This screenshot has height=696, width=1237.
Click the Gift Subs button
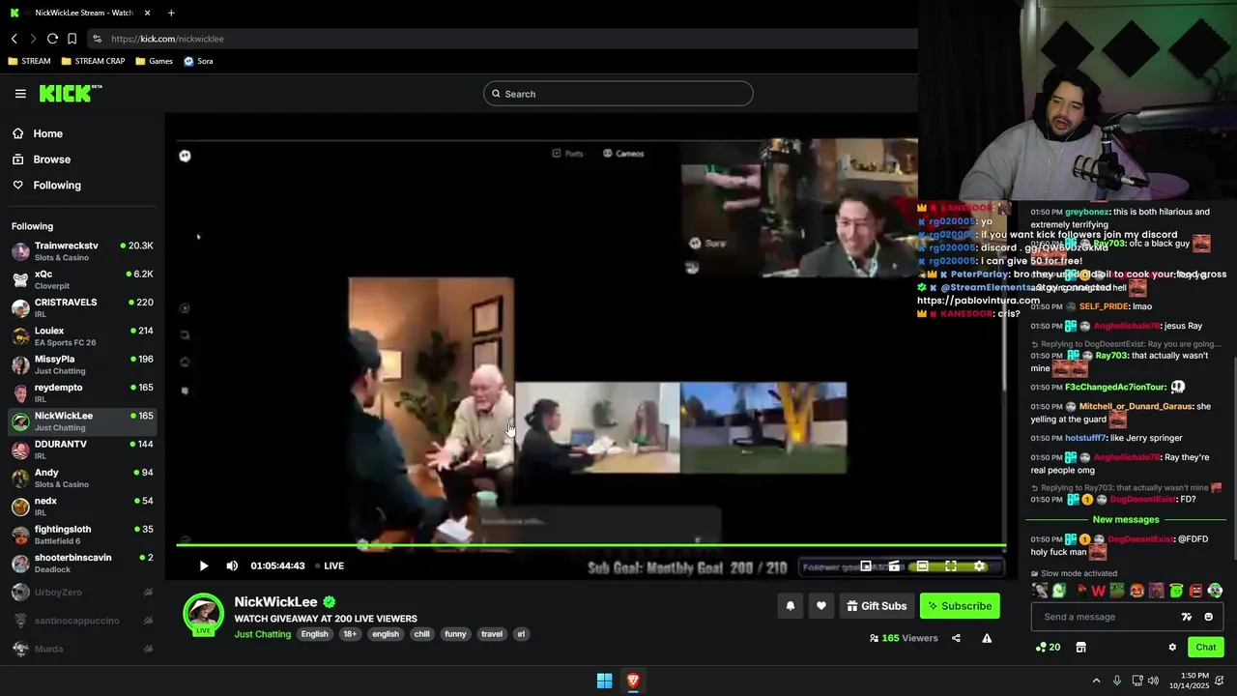pos(877,606)
